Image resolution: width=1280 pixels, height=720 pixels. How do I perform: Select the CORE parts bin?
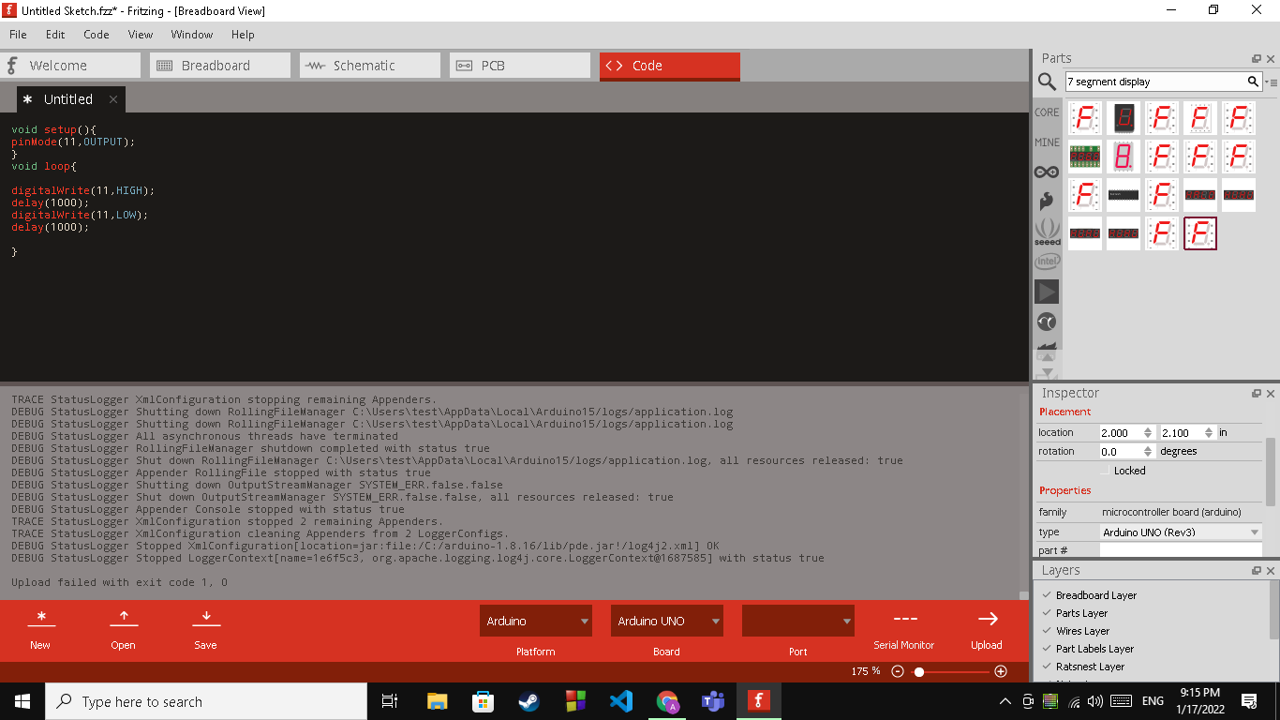coord(1047,112)
